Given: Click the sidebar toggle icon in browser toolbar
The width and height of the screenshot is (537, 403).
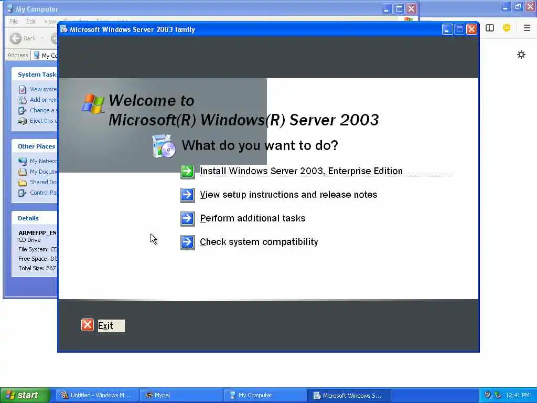Looking at the screenshot, I should (x=490, y=28).
